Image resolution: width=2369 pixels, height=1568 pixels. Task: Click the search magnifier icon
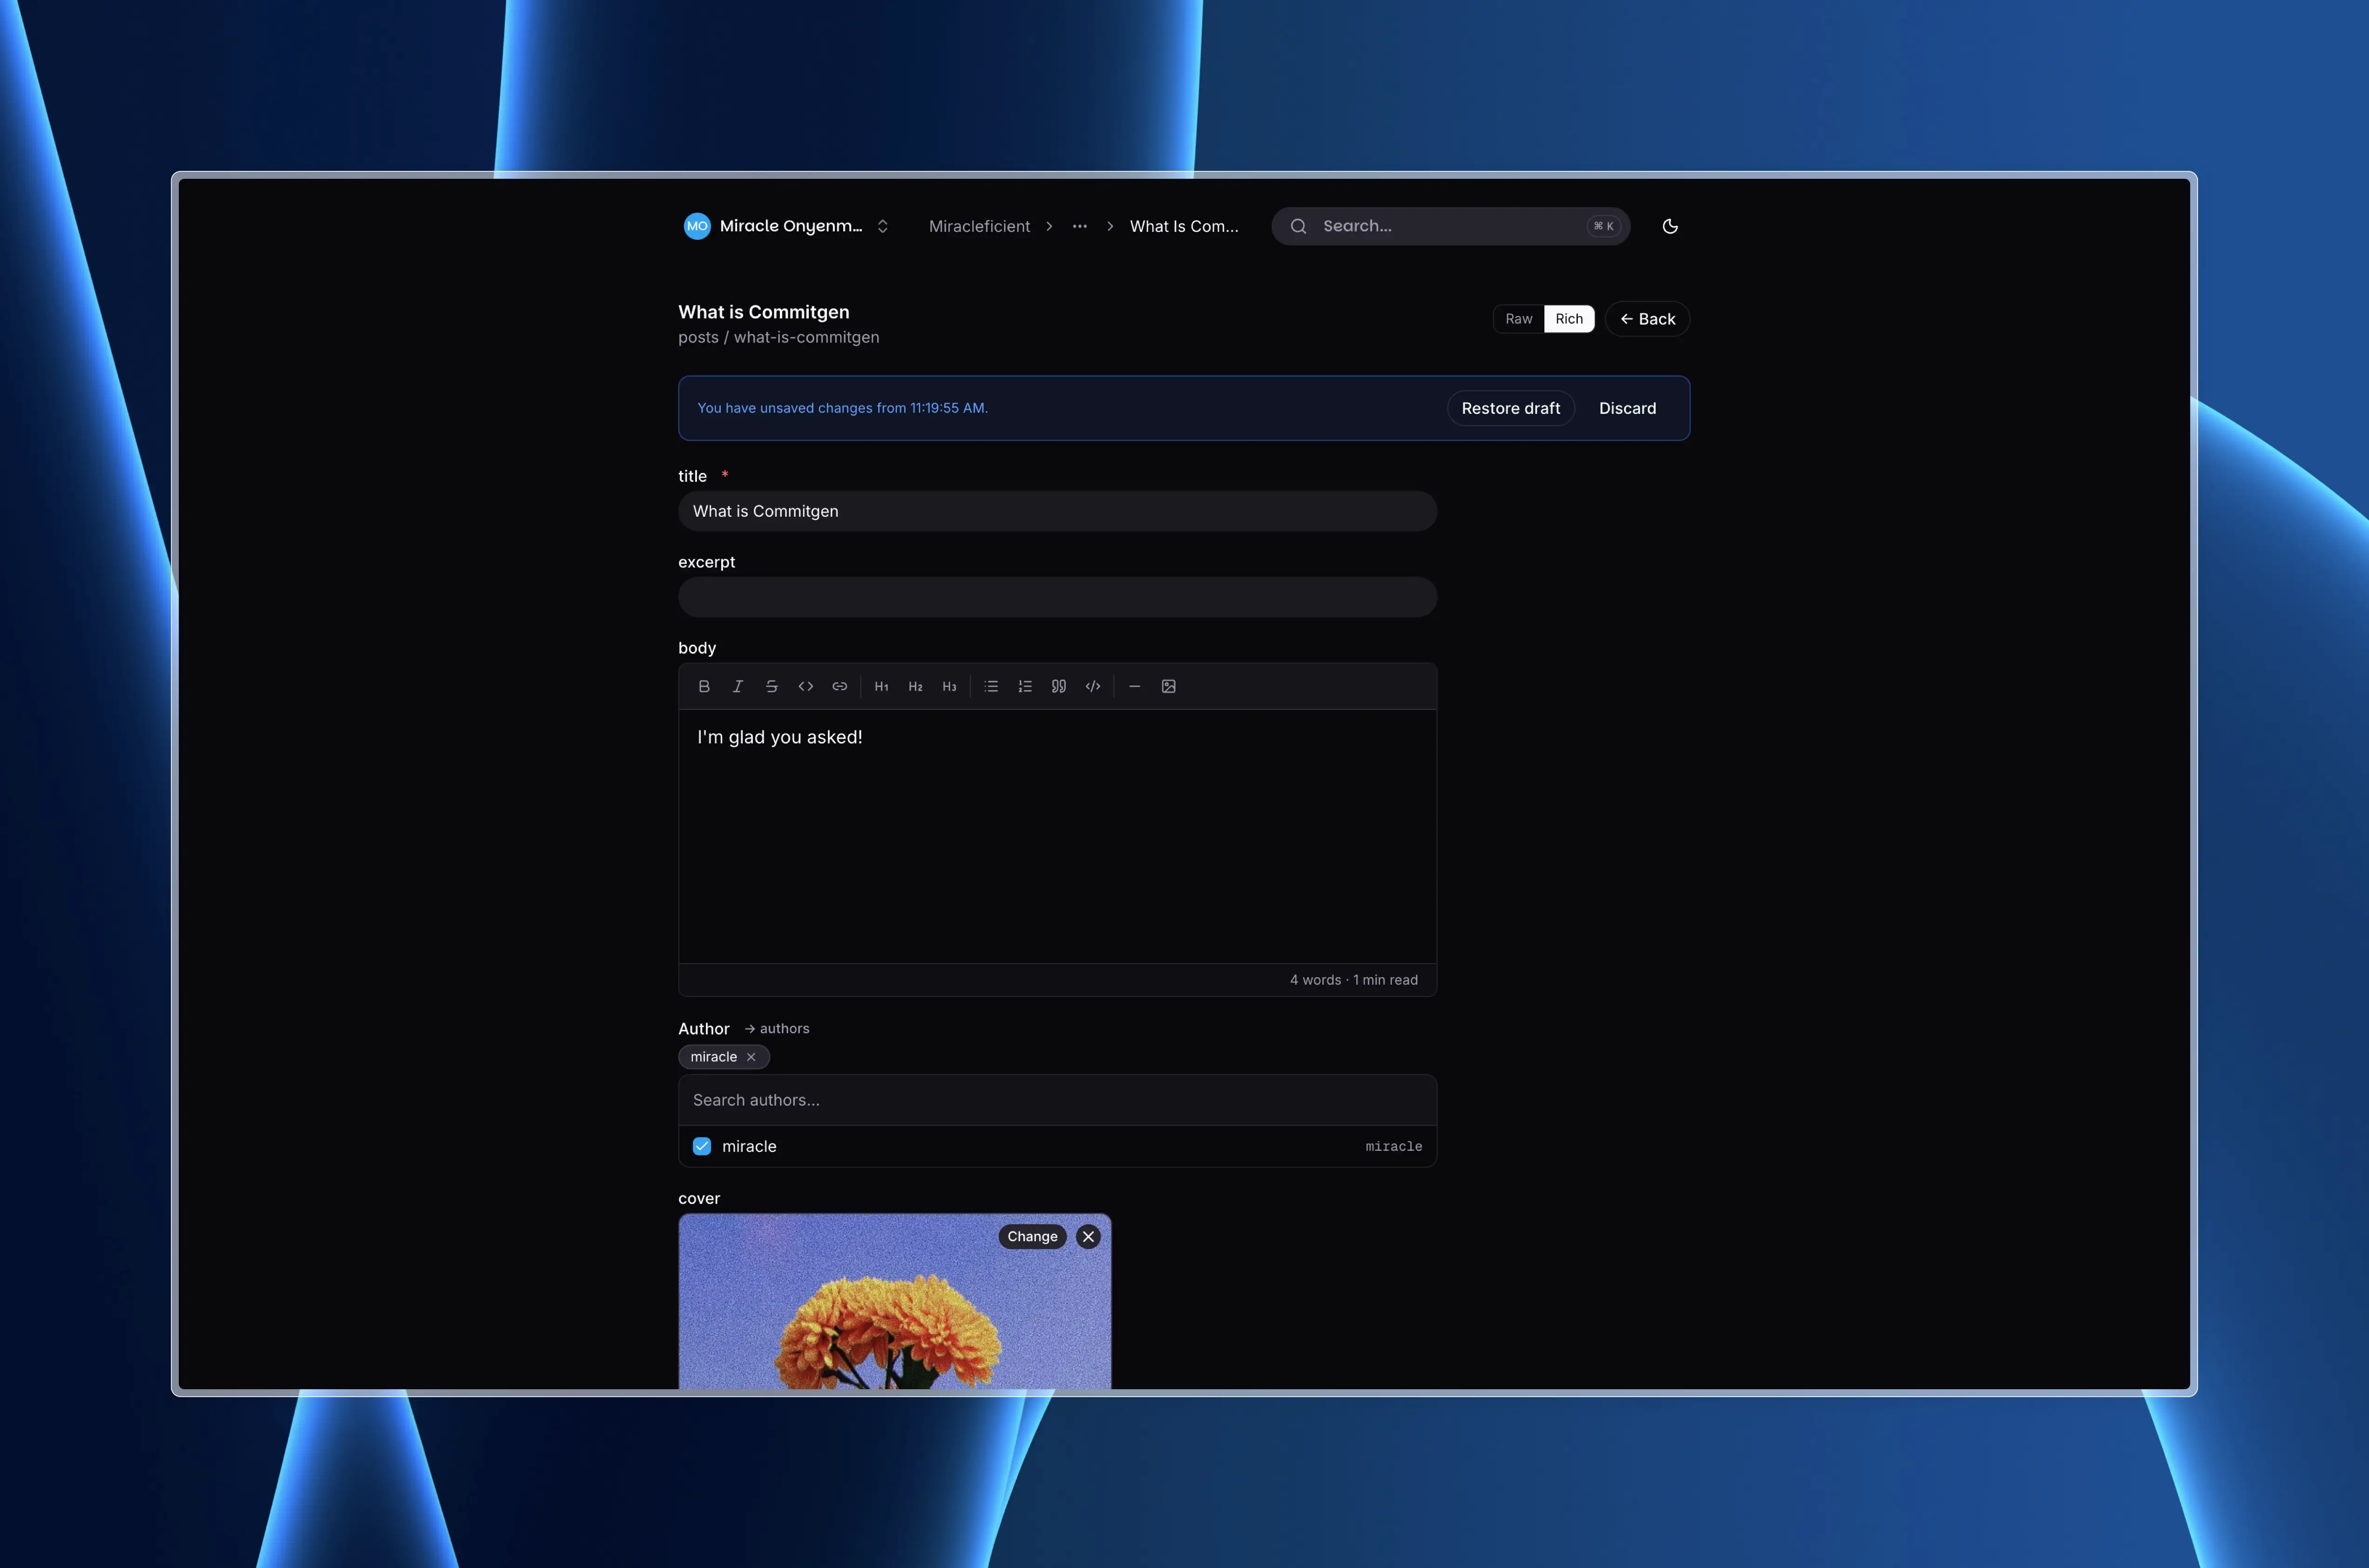1298,226
